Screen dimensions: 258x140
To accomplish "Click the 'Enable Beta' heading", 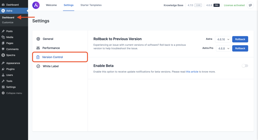I will [x=104, y=66].
